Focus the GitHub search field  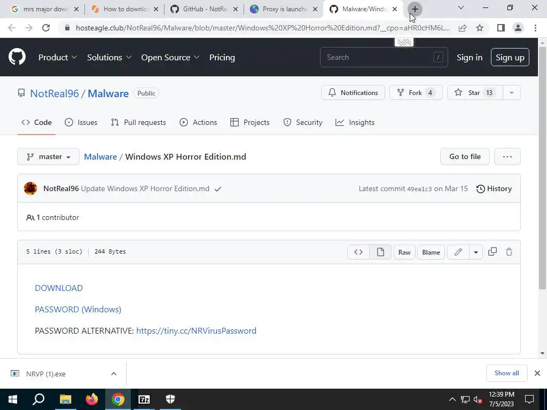(x=384, y=57)
